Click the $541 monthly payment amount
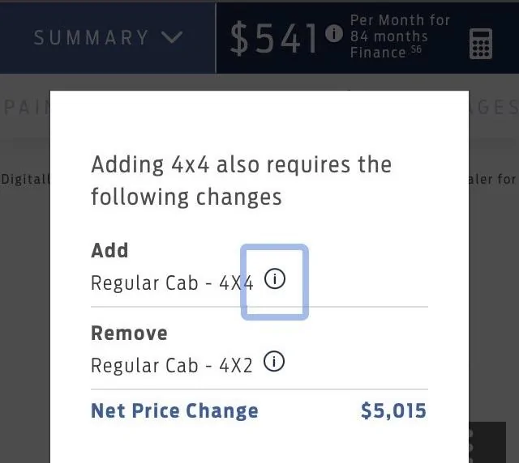The image size is (519, 463). 275,39
